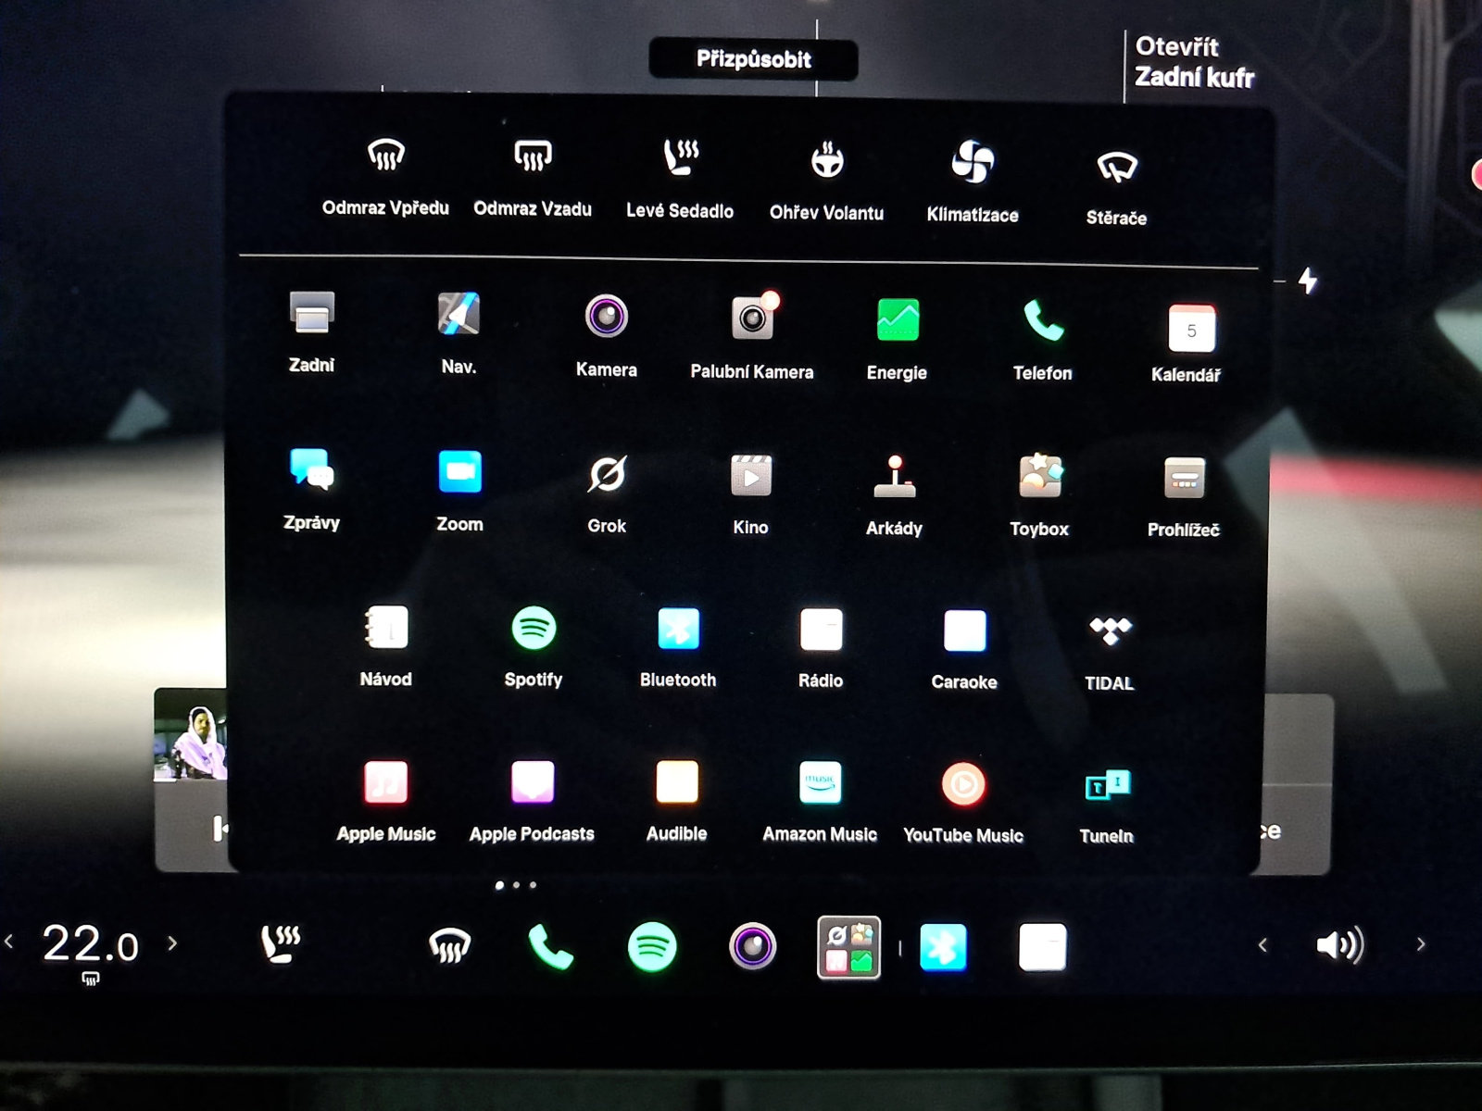1482x1111 pixels.
Task: Tap Otevřít Zadní kufr trunk button
Action: pos(1194,62)
